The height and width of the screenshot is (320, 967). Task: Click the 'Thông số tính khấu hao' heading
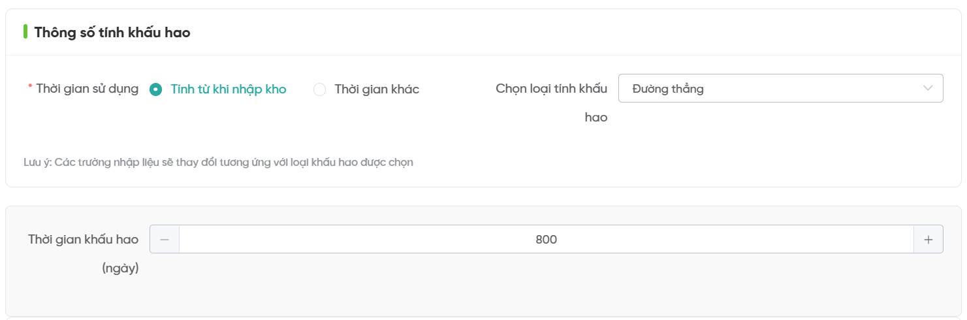(x=112, y=32)
